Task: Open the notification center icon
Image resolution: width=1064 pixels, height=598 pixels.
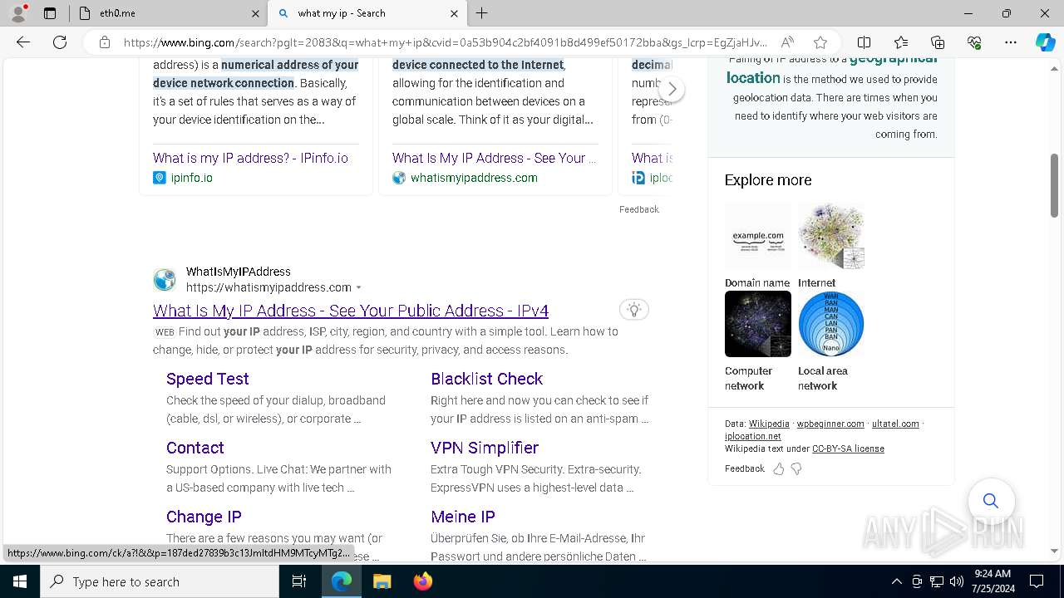Action: pos(1037,581)
